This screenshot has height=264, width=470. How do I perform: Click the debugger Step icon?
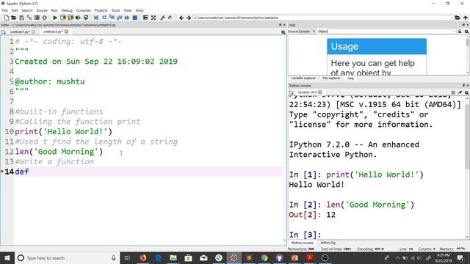point(104,18)
